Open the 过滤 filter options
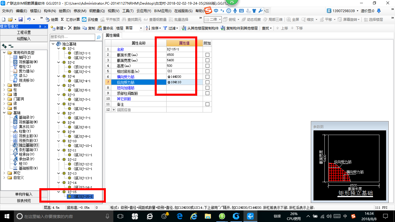395x222 pixels. coord(171,28)
